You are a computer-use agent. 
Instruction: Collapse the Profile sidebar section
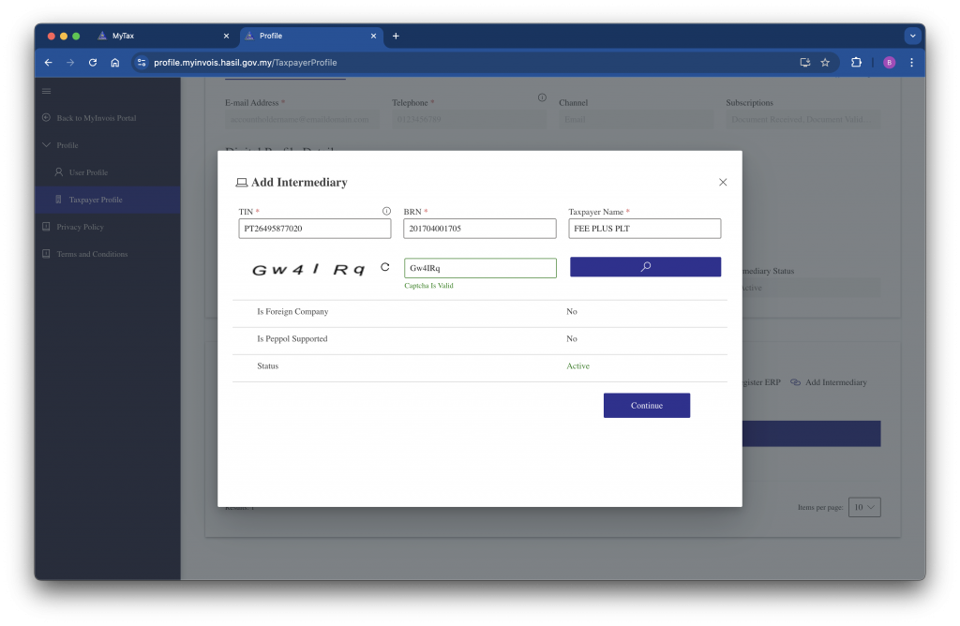click(47, 145)
